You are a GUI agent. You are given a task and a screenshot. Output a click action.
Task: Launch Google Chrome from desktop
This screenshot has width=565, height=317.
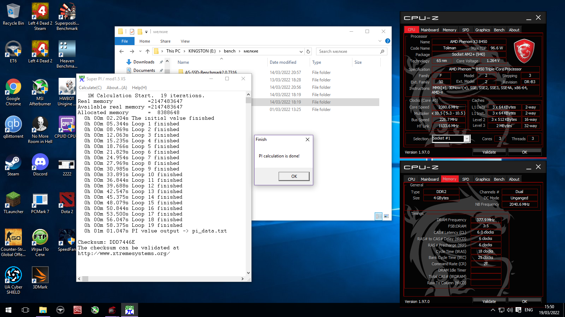tap(13, 92)
